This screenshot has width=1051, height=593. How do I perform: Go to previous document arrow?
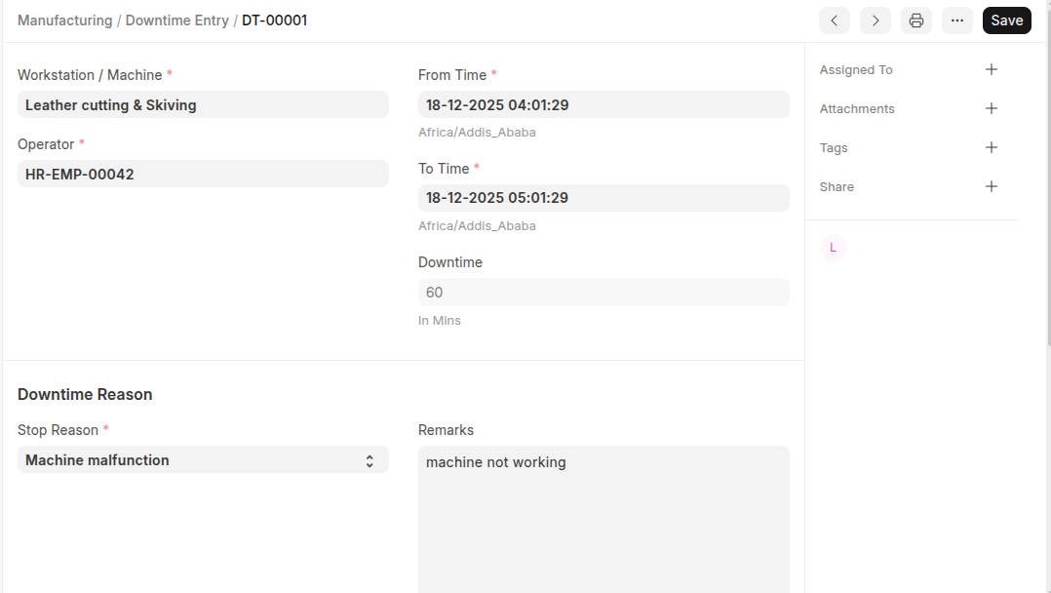click(x=834, y=20)
